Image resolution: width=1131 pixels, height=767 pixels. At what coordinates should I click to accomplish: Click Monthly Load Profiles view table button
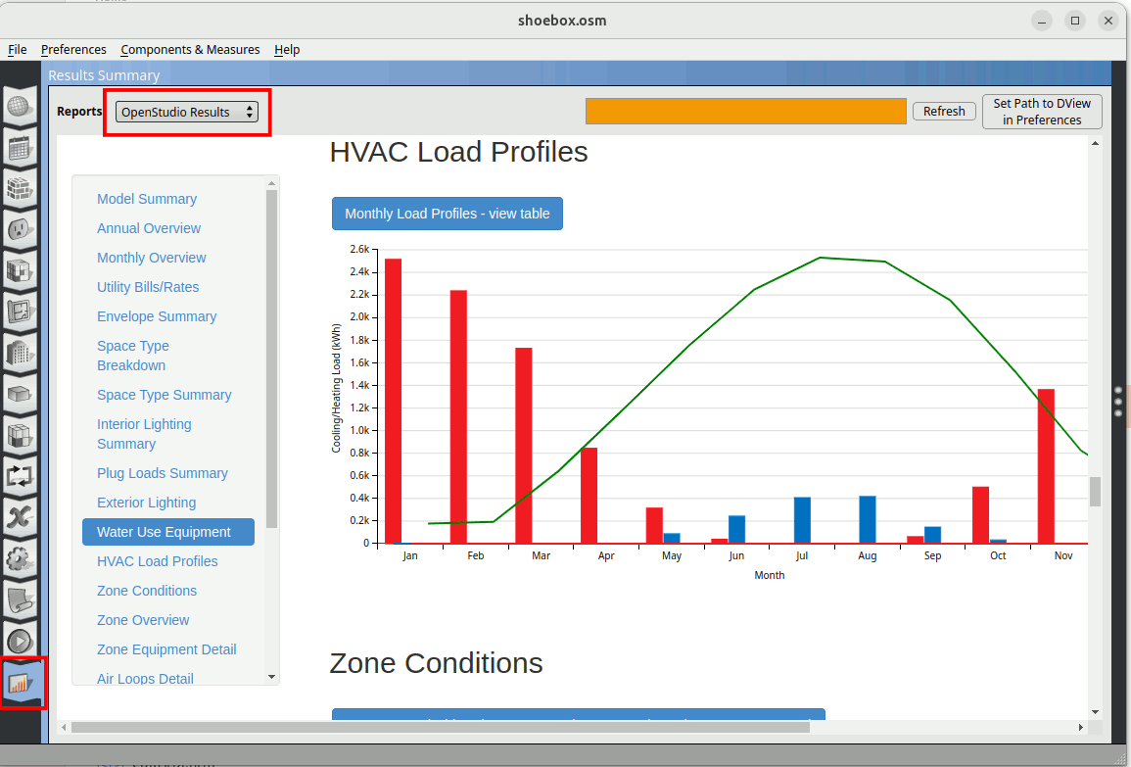(x=448, y=214)
